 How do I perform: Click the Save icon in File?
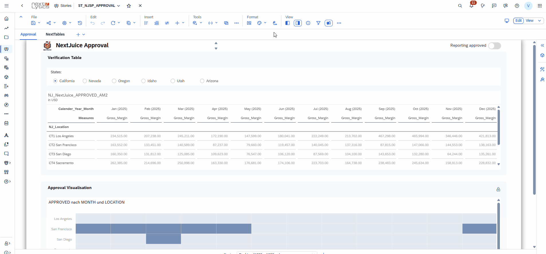[x=33, y=23]
